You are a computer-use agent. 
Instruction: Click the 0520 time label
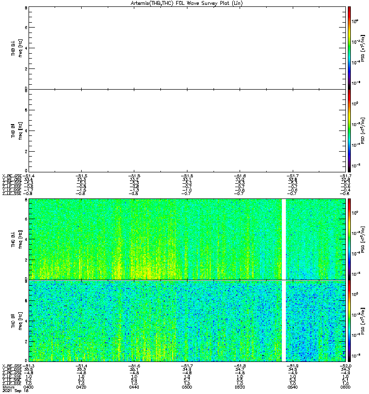pyautogui.click(x=240, y=387)
